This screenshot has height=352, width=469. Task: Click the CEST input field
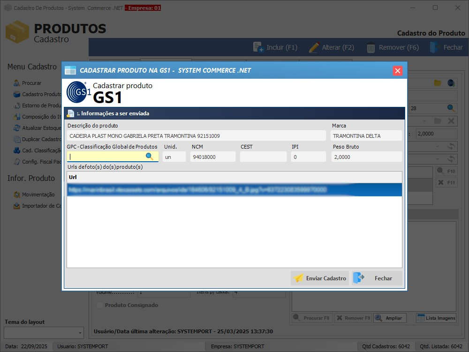point(263,157)
